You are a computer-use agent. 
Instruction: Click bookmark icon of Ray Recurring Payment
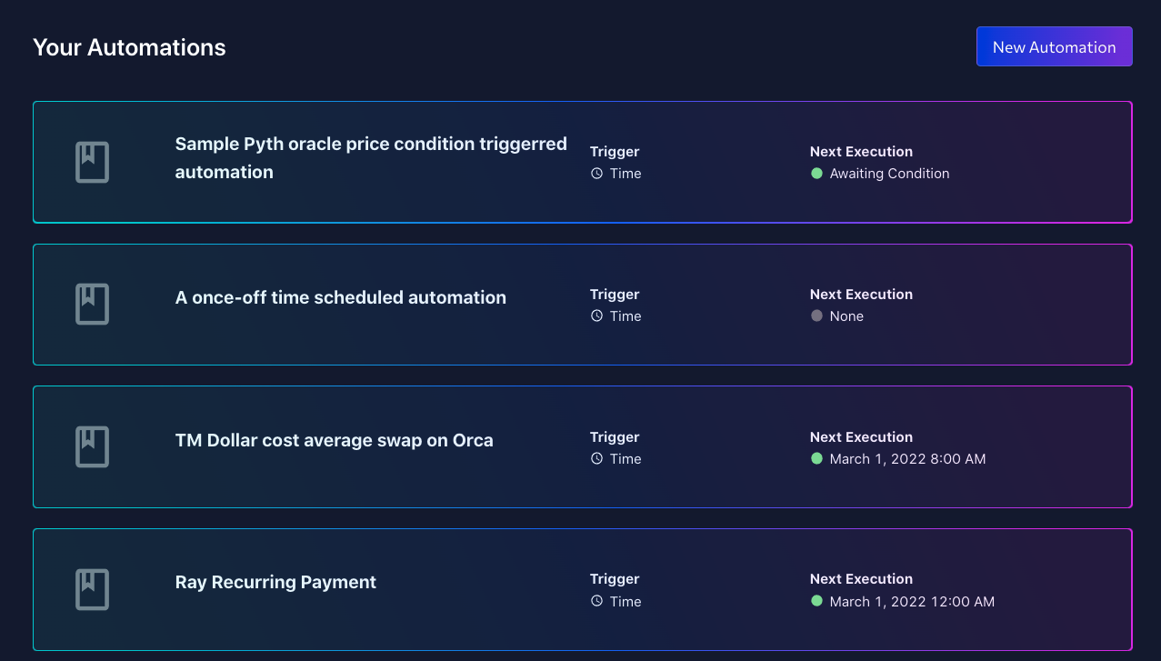pos(92,589)
